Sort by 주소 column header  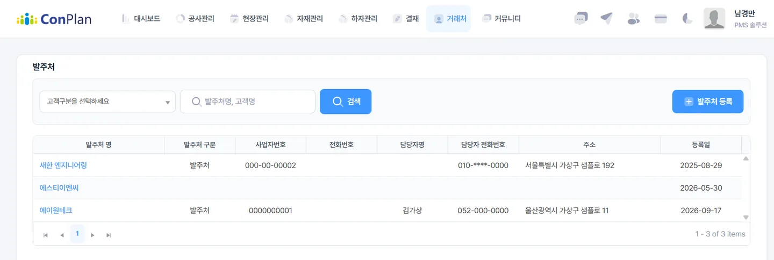(x=589, y=145)
